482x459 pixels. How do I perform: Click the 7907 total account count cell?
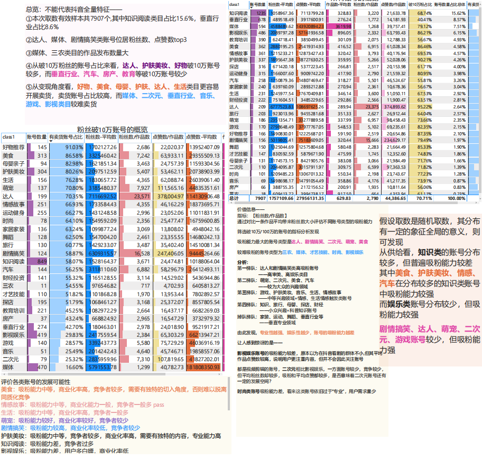pyautogui.click(x=261, y=198)
